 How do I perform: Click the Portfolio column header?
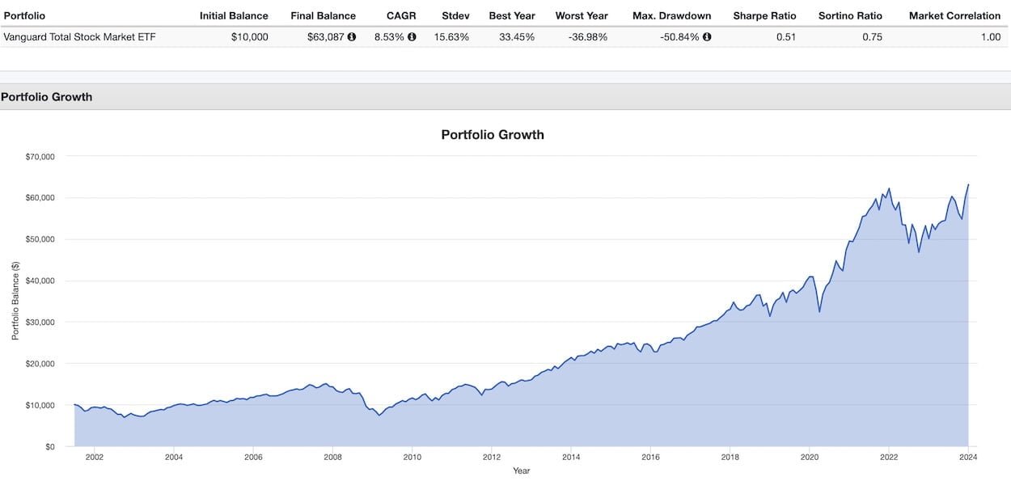click(23, 15)
